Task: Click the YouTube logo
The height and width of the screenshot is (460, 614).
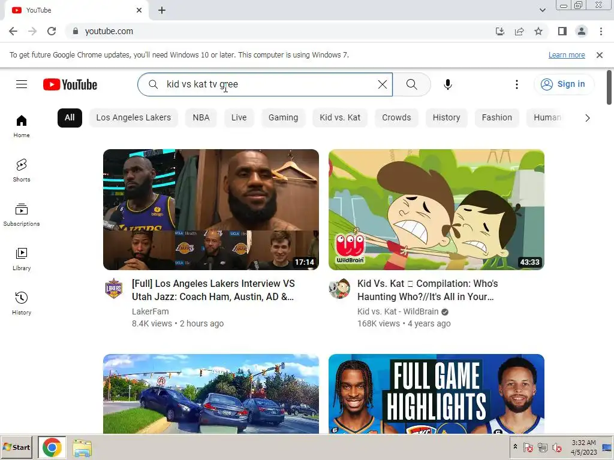Action: tap(70, 84)
